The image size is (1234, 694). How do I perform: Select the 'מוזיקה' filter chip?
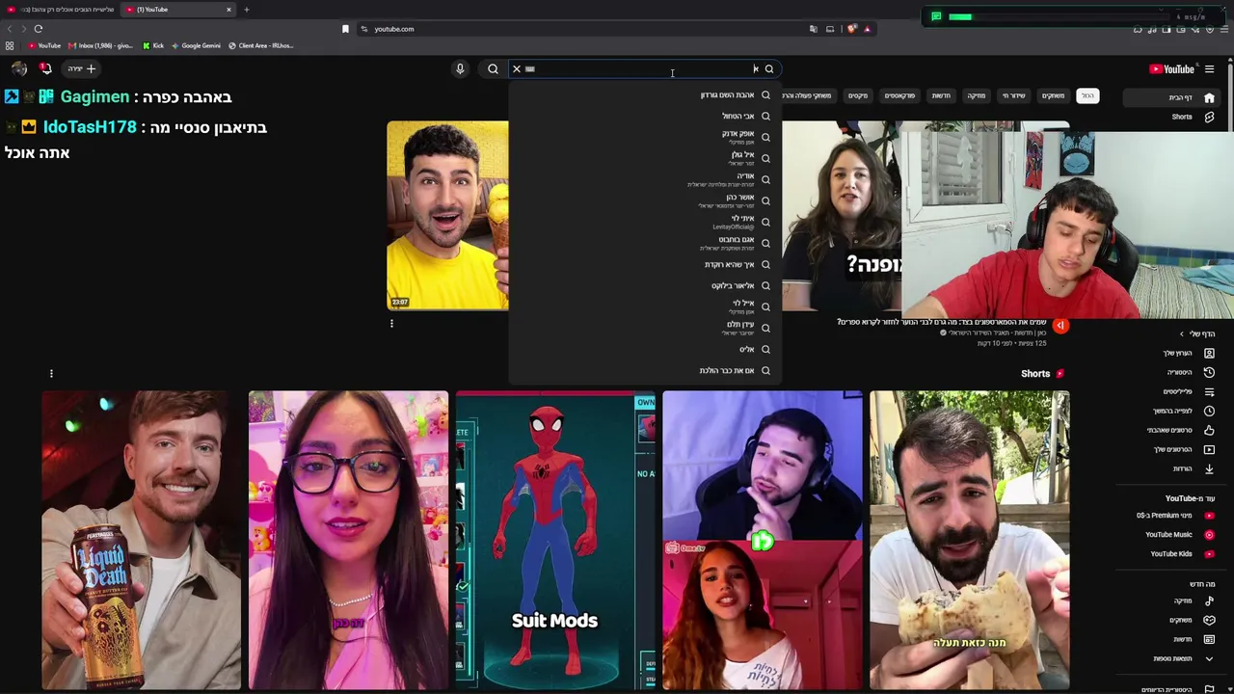[976, 95]
